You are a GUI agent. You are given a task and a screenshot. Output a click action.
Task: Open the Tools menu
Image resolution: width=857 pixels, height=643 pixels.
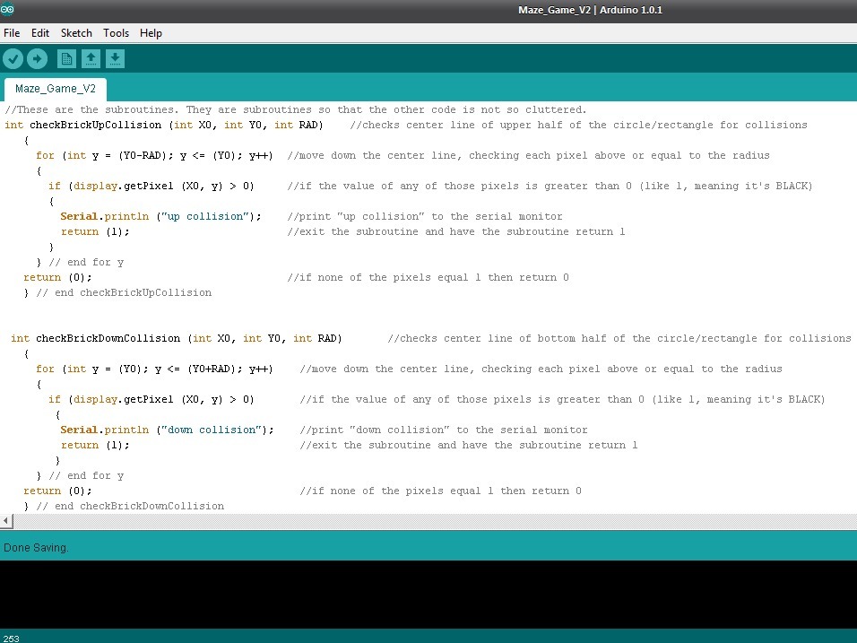tap(116, 33)
